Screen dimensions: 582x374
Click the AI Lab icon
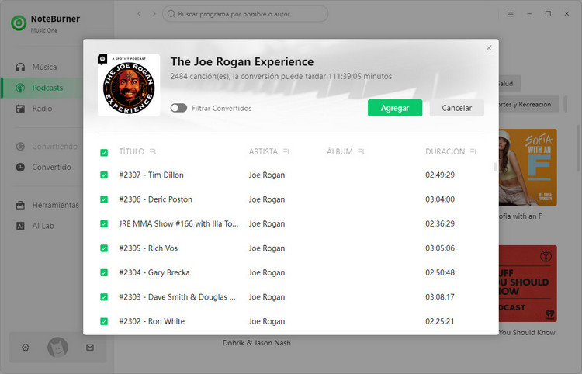point(20,226)
